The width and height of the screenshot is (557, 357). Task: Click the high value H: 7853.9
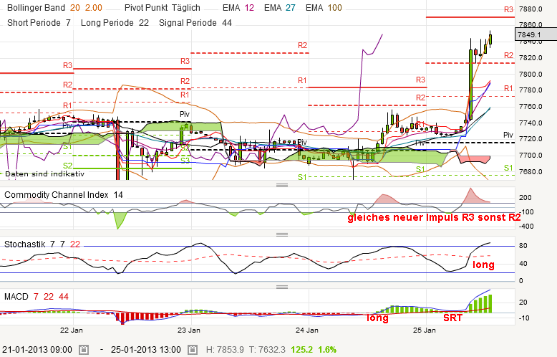(x=225, y=350)
